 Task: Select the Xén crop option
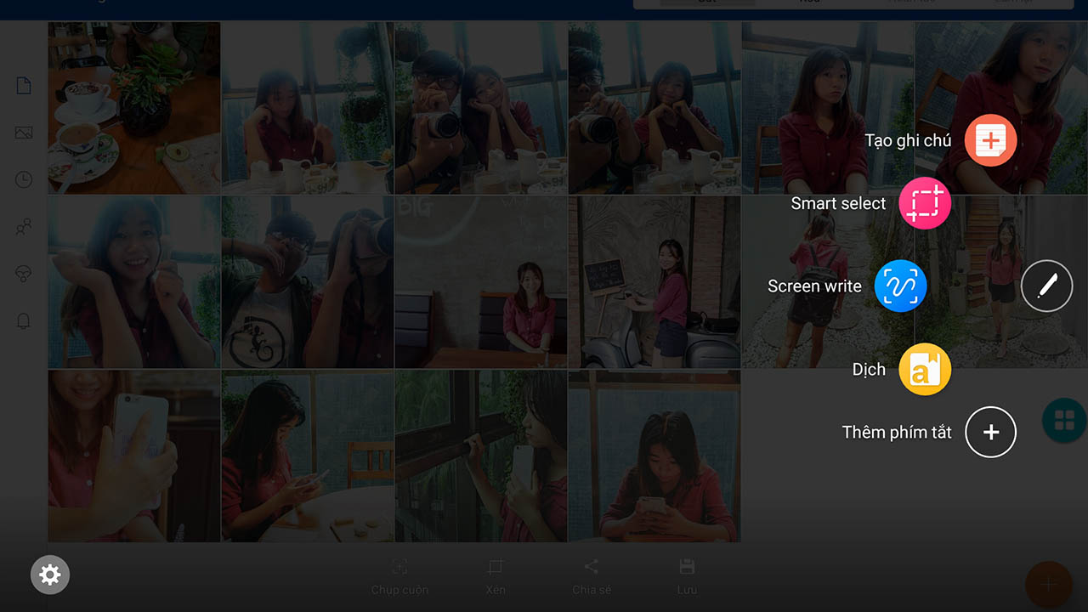[496, 578]
